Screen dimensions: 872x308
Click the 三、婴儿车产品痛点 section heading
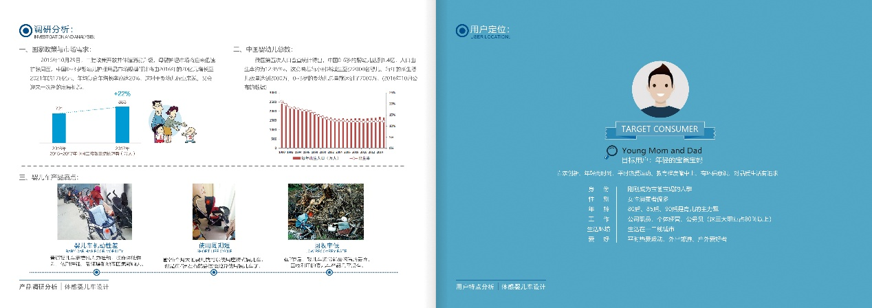tap(48, 177)
